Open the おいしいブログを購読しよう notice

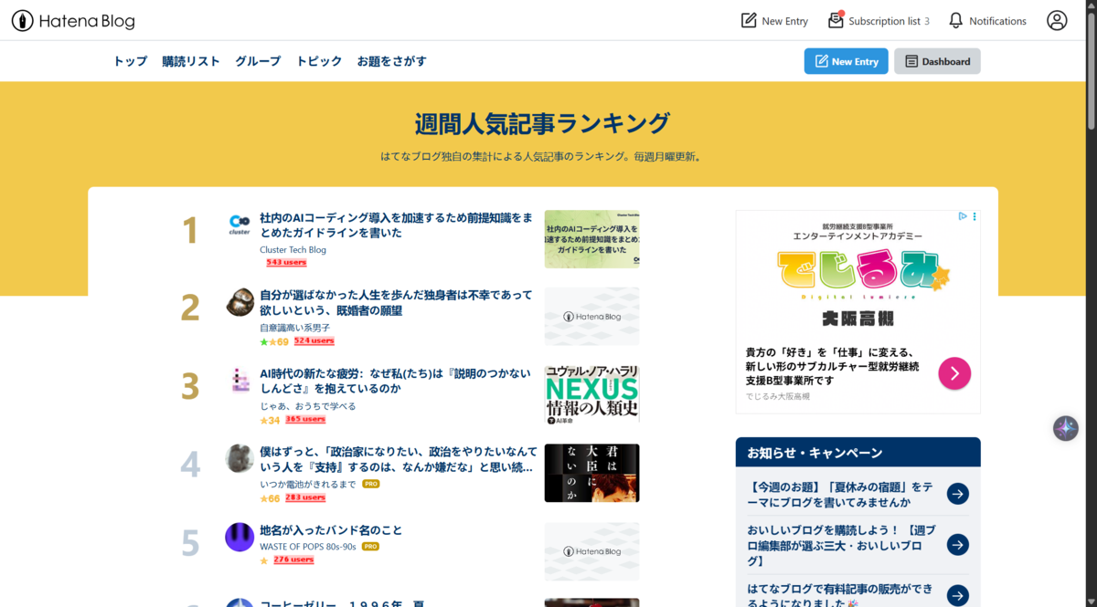coord(841,545)
